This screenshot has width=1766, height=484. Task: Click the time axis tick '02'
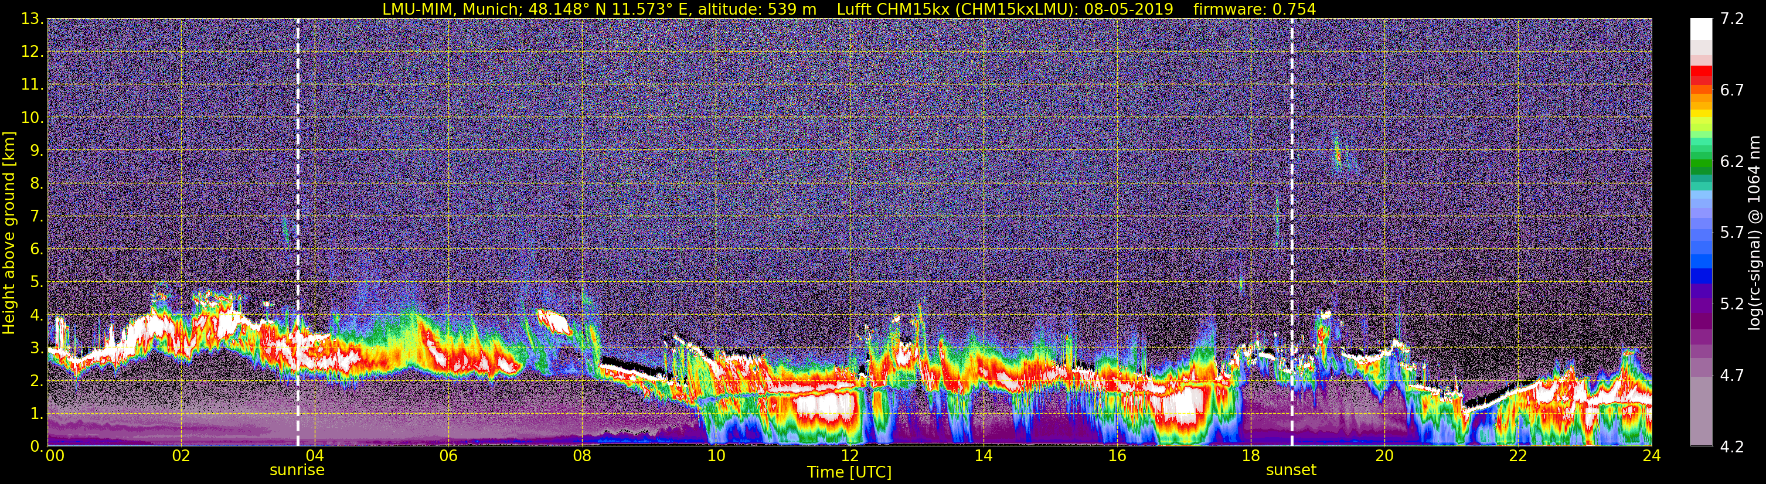click(181, 456)
